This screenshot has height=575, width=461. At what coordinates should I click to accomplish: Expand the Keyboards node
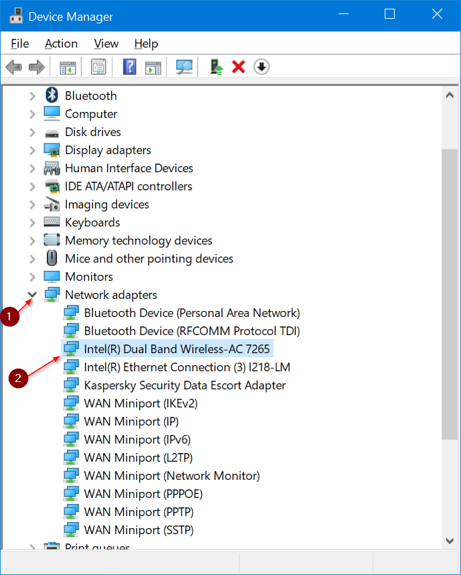click(x=32, y=222)
